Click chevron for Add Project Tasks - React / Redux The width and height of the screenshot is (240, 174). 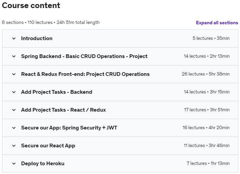coord(14,110)
